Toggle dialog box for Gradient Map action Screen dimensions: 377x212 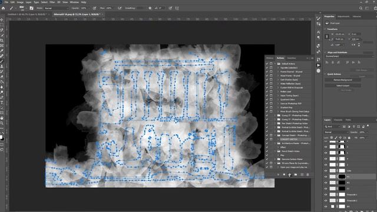pos(271,107)
